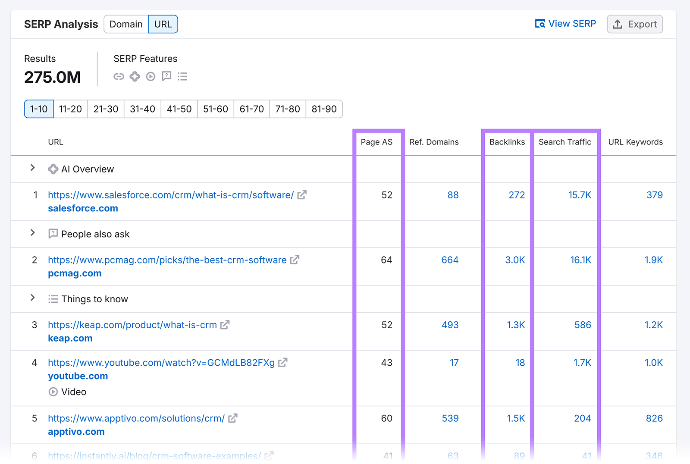
Task: Click the Search Traffic column header
Action: click(565, 142)
